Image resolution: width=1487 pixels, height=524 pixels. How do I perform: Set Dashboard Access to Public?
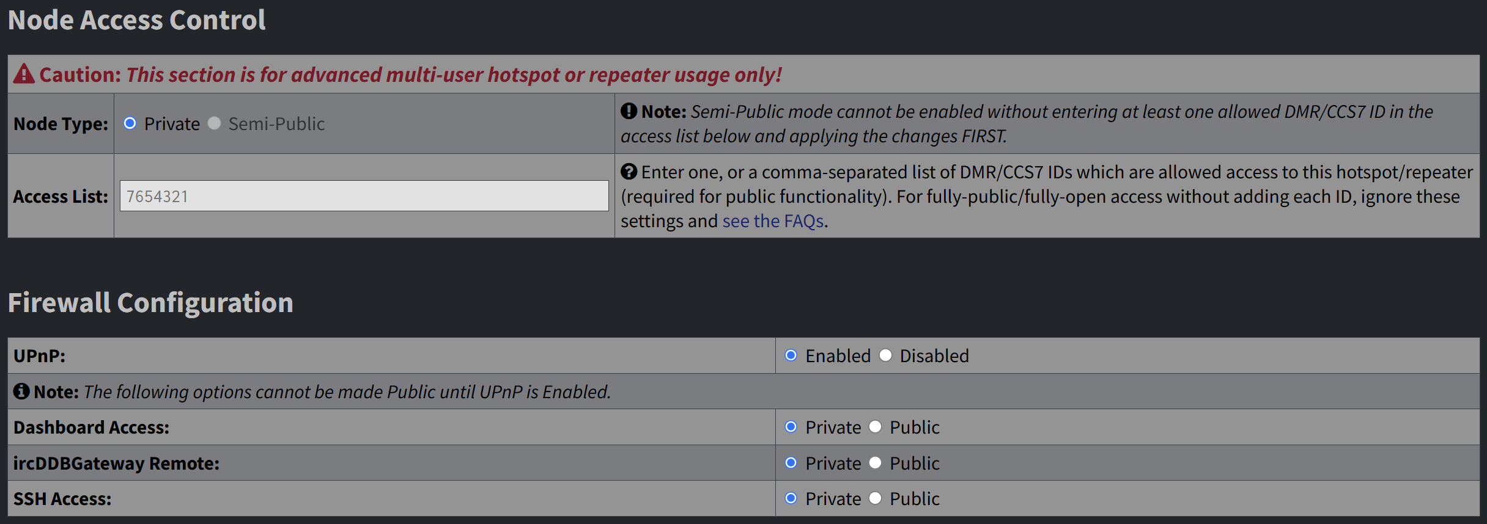coord(876,427)
